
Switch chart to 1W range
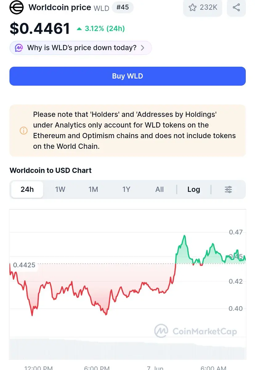coord(60,189)
